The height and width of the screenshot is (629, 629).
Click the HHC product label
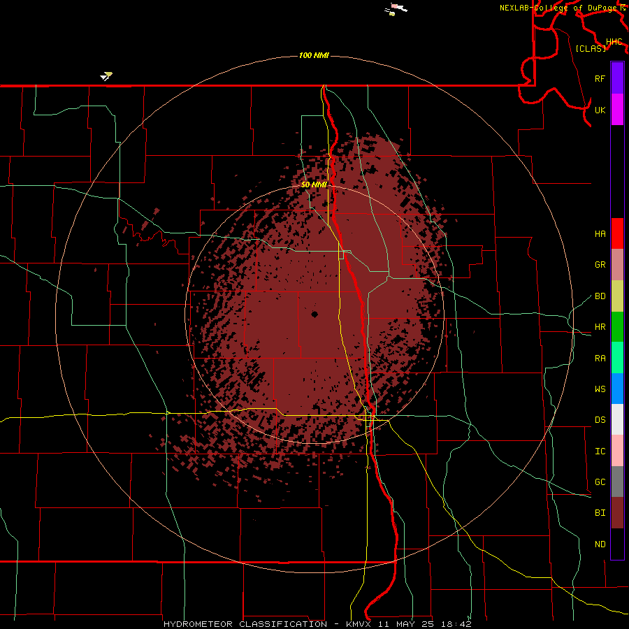614,42
